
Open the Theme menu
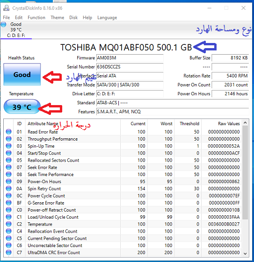pyautogui.click(x=58, y=18)
